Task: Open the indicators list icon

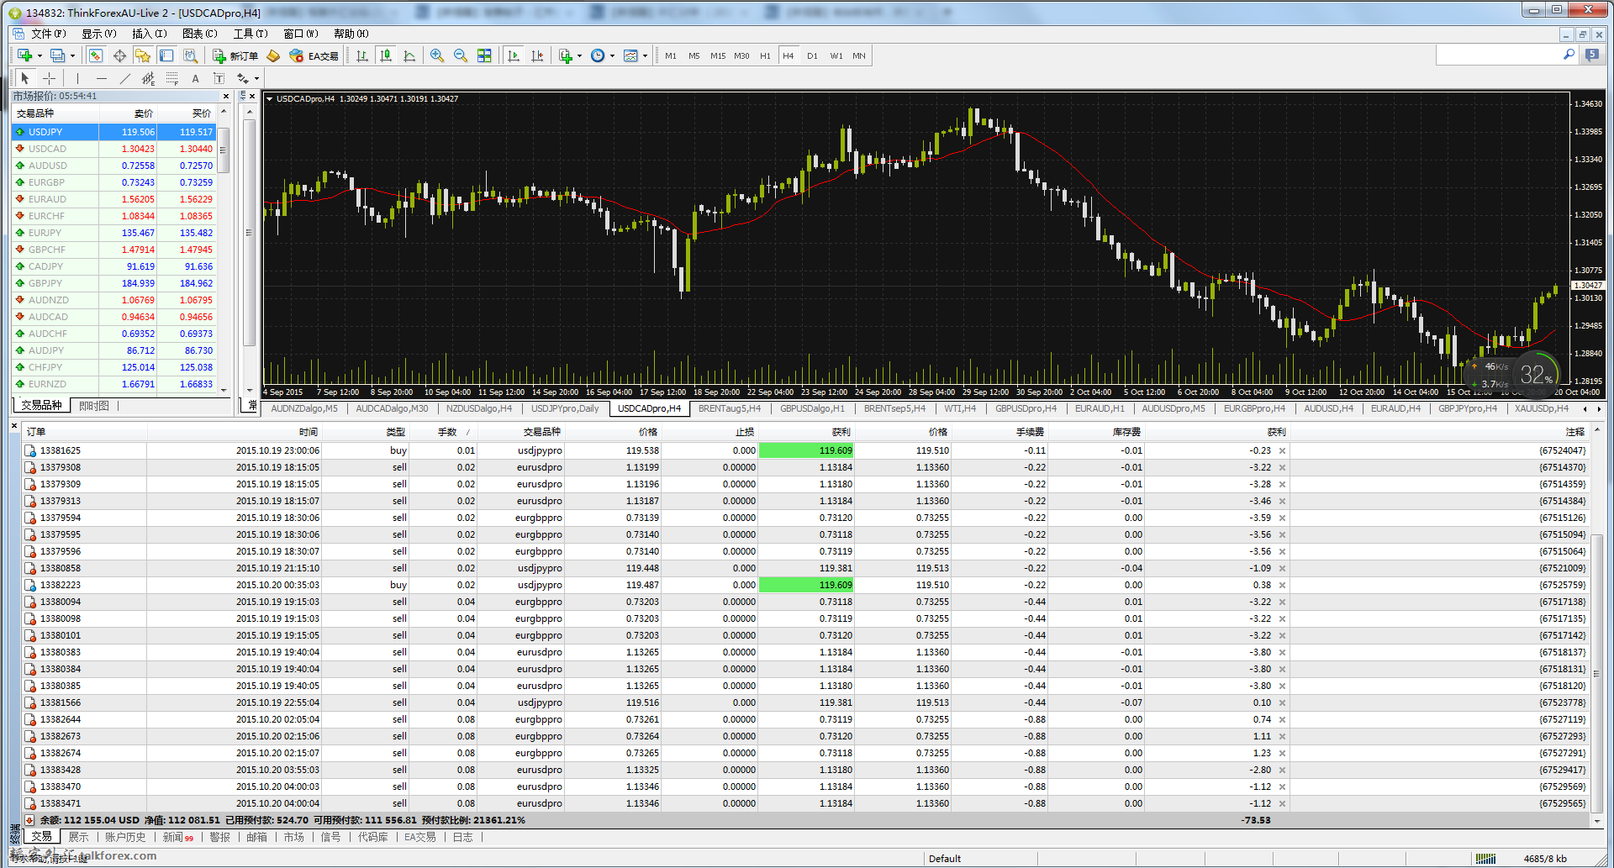Action: tap(566, 55)
